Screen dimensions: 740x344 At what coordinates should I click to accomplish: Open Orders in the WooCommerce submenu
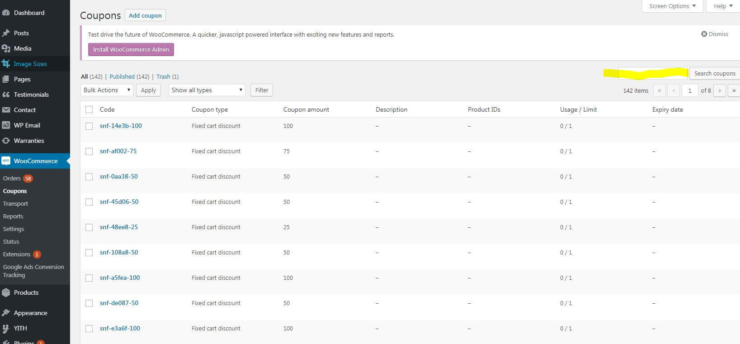tap(12, 178)
